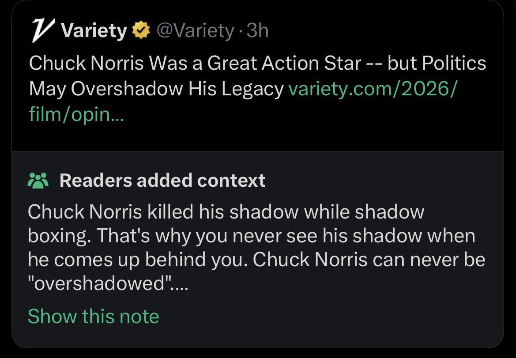The height and width of the screenshot is (358, 516).
Task: Expand the full community note text
Action: tap(93, 316)
